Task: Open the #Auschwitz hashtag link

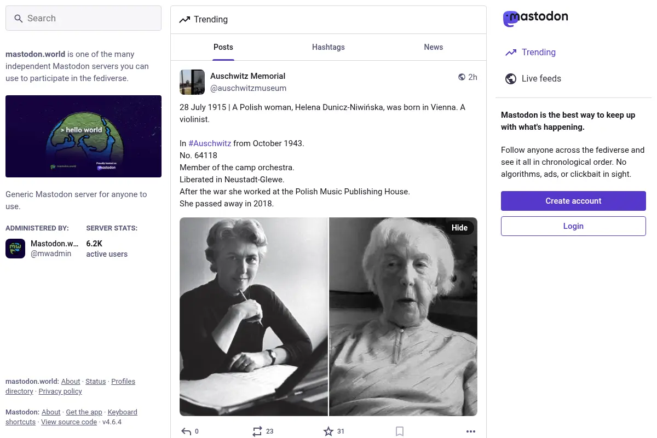Action: (x=210, y=143)
